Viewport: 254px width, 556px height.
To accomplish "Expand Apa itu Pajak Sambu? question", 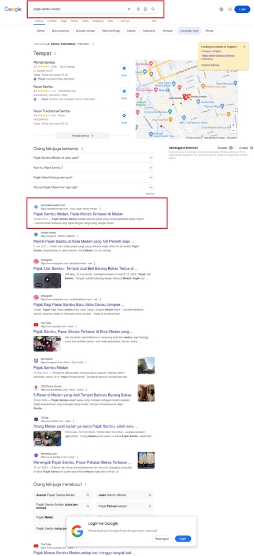I will [x=94, y=167].
